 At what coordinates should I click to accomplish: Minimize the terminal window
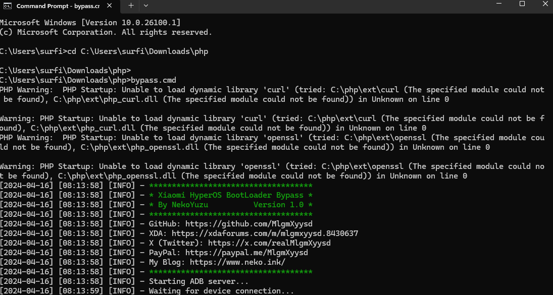[499, 4]
